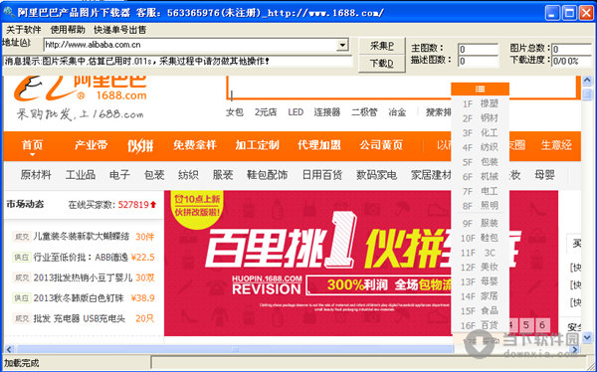
Task: Open the 二极管 search suggestion link
Action: click(x=364, y=112)
